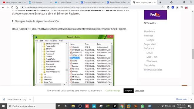Accept cookies with the Aceptar button

pos(129,91)
